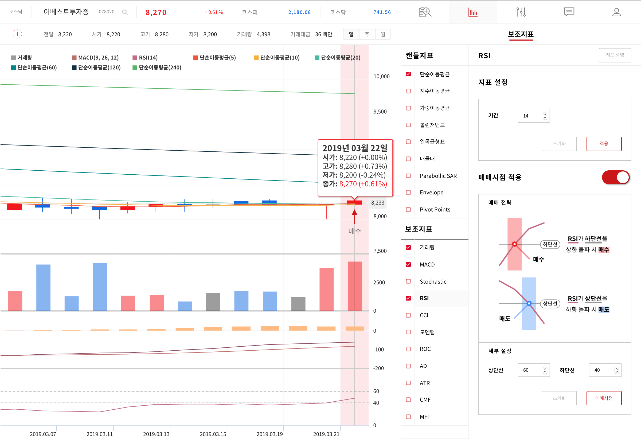Viewport: 641px width, 439px height.
Task: Open the sliders settings icon
Action: 521,12
